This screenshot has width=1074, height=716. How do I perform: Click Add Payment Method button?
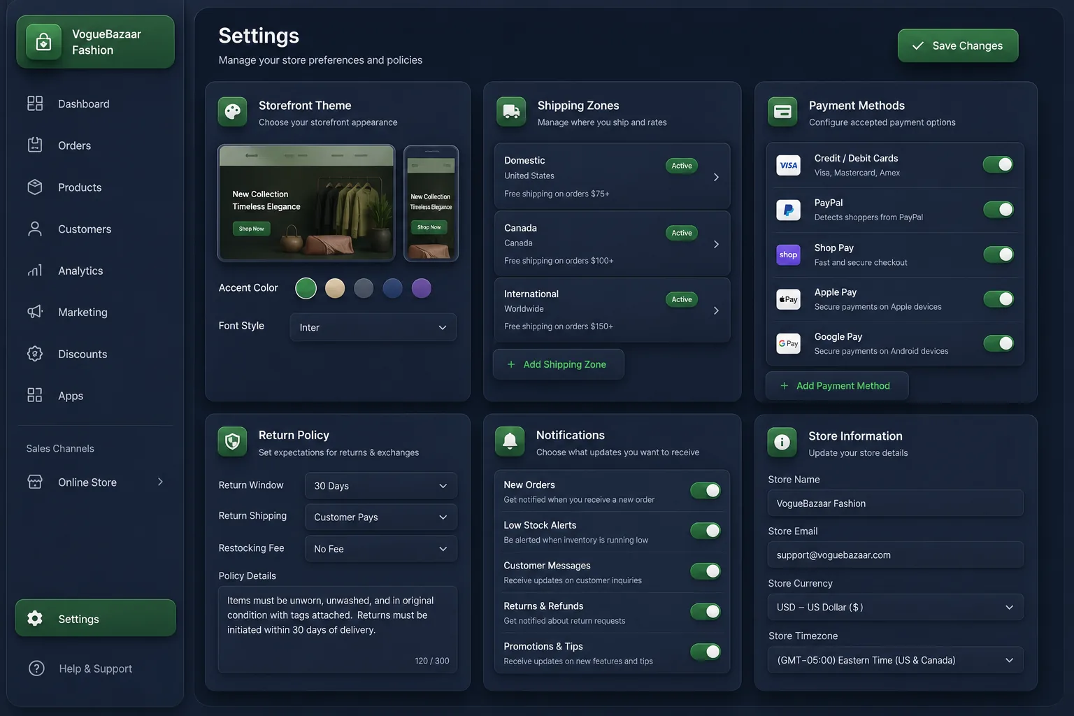837,386
